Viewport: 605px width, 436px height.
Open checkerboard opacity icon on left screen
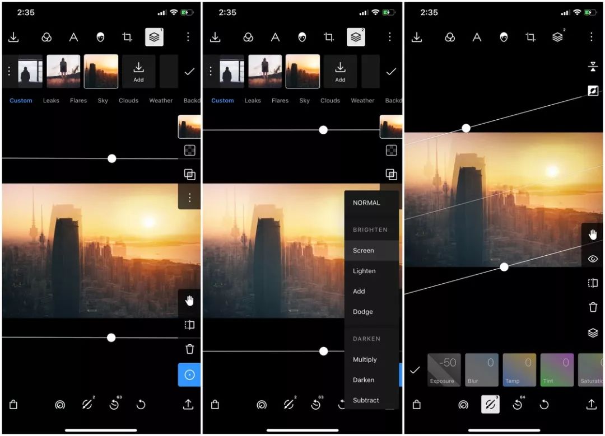point(189,151)
